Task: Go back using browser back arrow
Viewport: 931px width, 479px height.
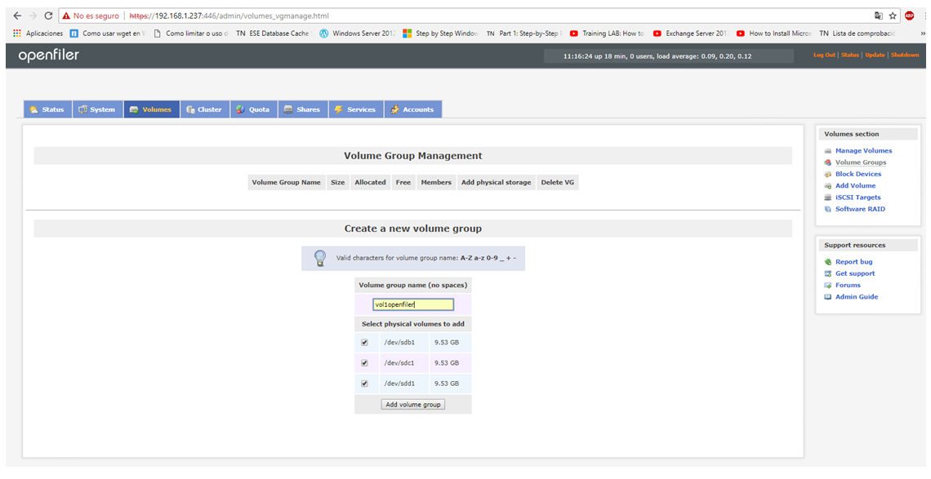Action: click(16, 16)
